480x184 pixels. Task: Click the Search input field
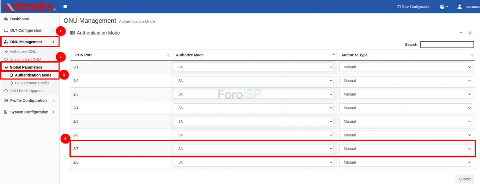[447, 45]
